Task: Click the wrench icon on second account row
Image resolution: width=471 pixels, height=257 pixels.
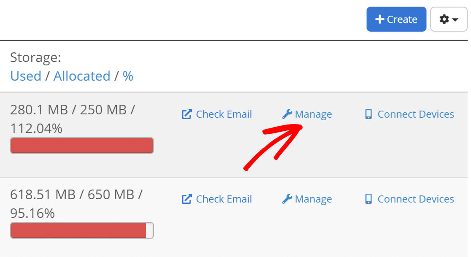Action: tap(287, 199)
